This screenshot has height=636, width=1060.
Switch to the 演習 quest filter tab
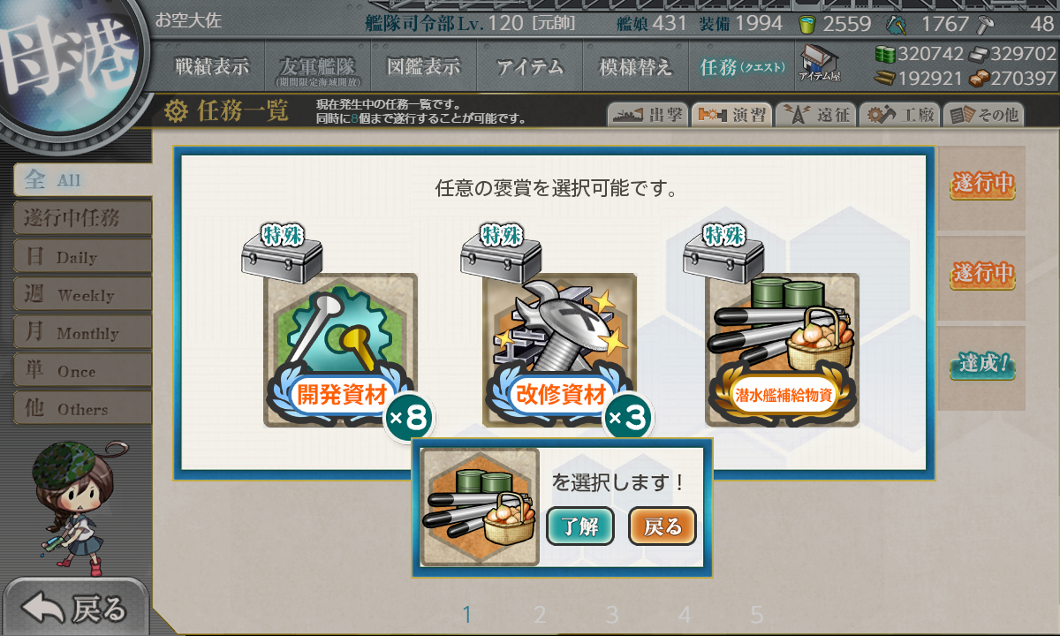tap(731, 115)
